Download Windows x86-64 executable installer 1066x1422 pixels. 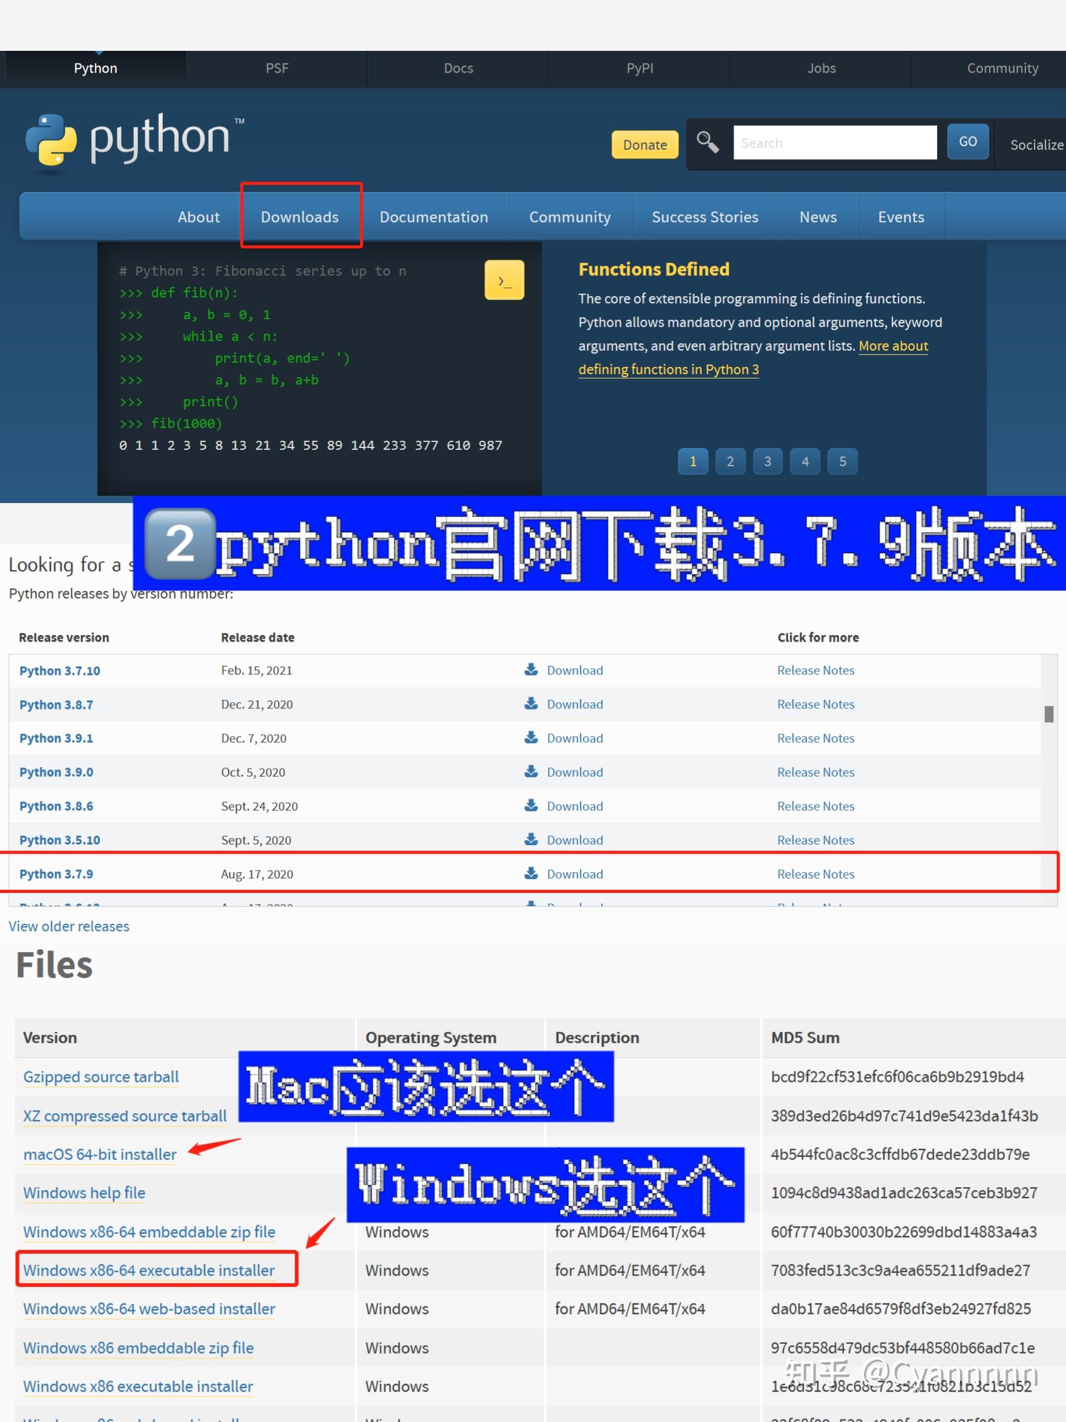[149, 1270]
